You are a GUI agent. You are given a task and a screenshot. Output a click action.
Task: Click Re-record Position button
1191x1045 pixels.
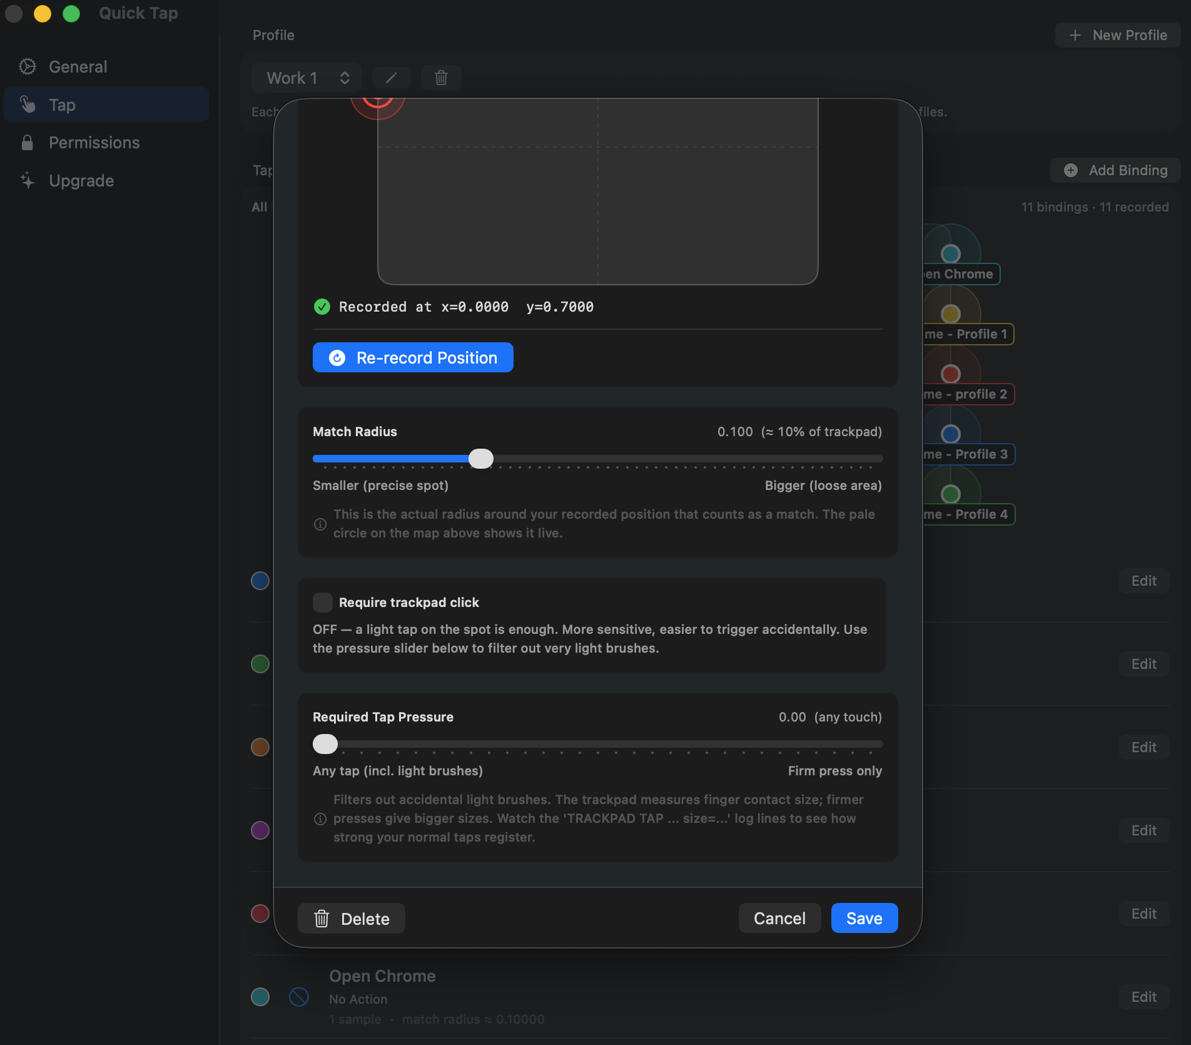413,357
